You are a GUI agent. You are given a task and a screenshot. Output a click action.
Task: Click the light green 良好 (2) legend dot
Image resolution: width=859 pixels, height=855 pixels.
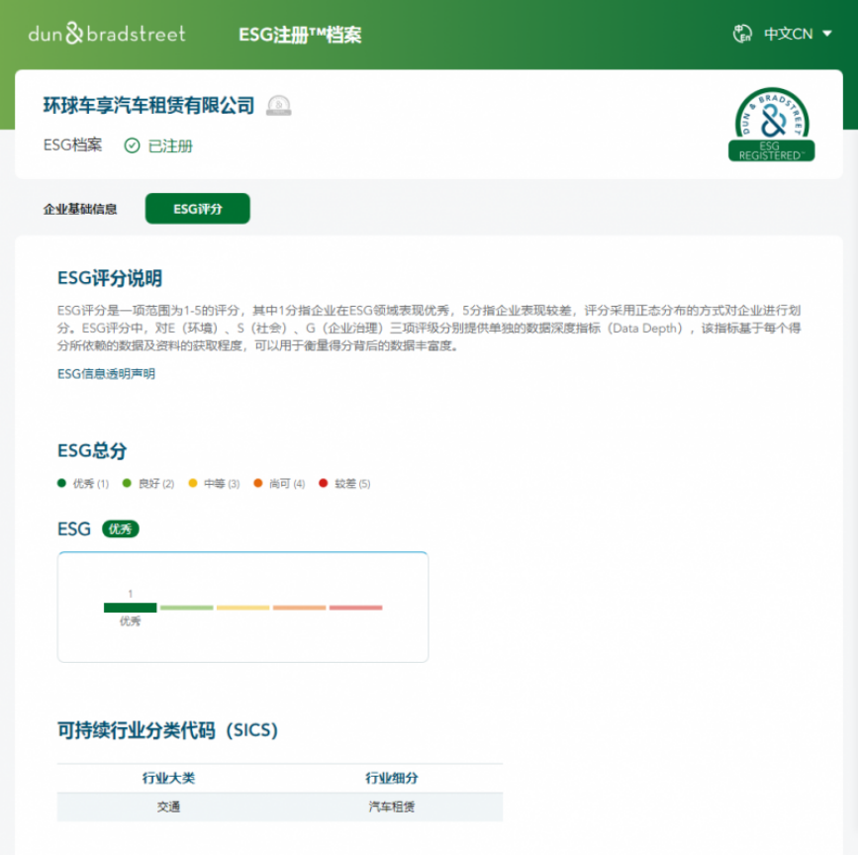127,483
